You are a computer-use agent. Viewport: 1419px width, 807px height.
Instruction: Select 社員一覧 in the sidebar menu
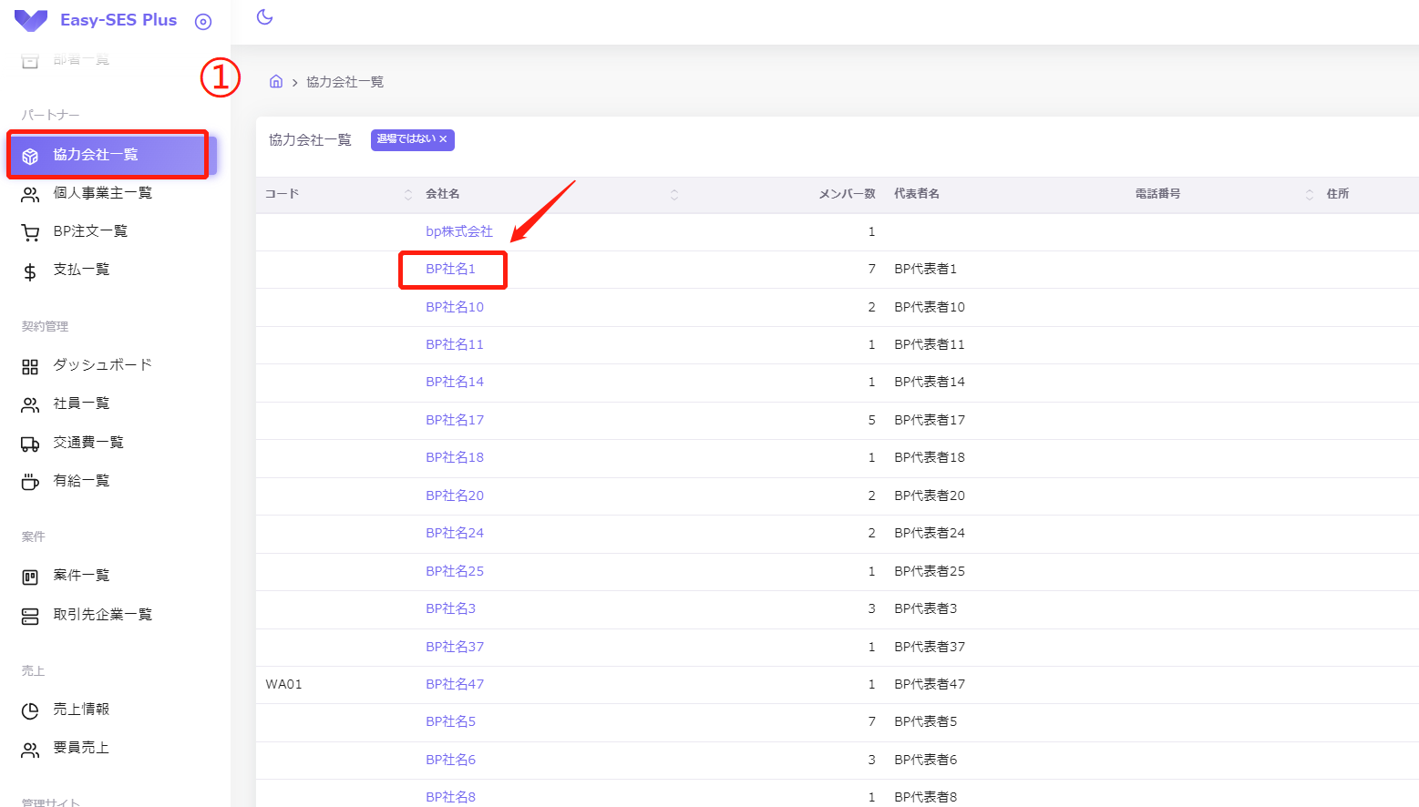click(x=81, y=403)
